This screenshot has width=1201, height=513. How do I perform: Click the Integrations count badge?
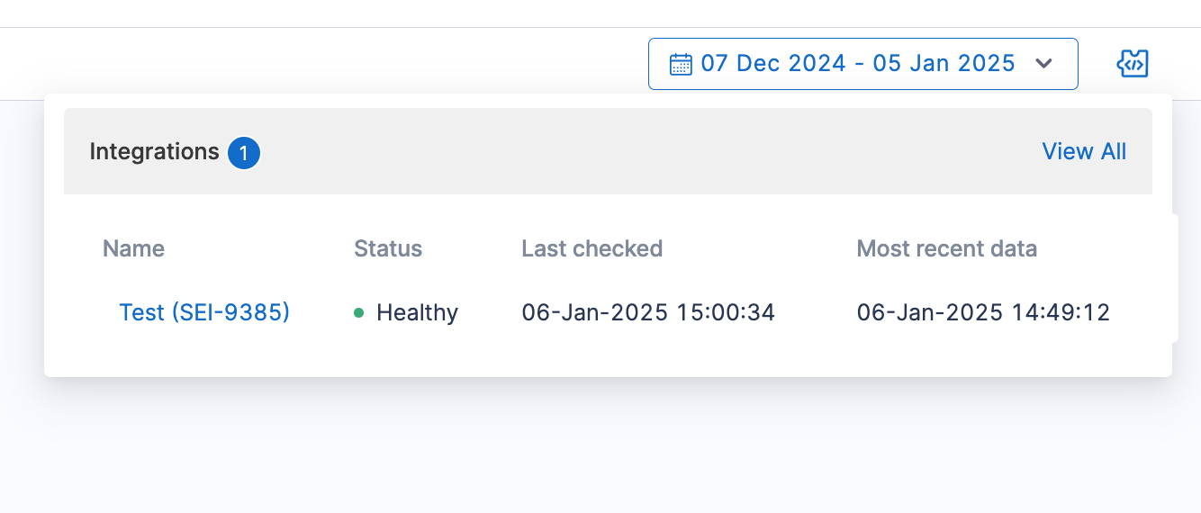pyautogui.click(x=243, y=153)
